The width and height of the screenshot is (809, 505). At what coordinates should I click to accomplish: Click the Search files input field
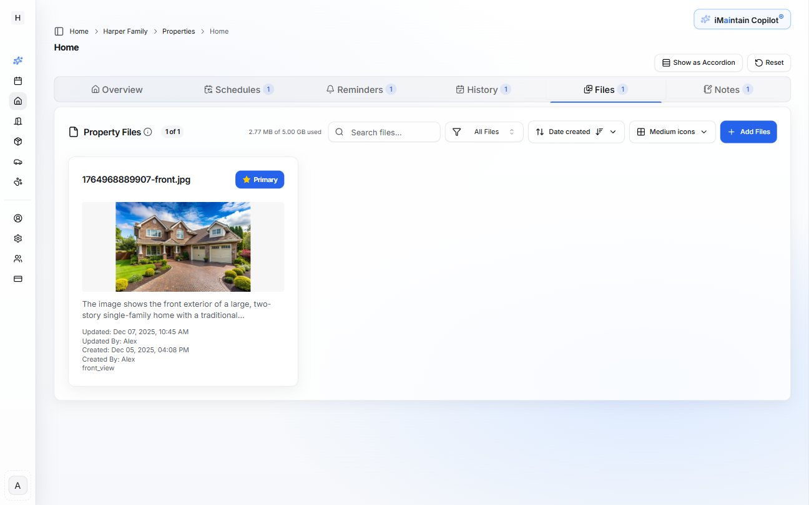pyautogui.click(x=391, y=132)
